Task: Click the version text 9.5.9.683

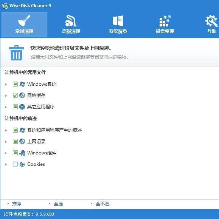Action: (45, 214)
